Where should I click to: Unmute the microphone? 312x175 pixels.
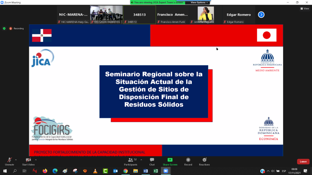tap(10, 162)
